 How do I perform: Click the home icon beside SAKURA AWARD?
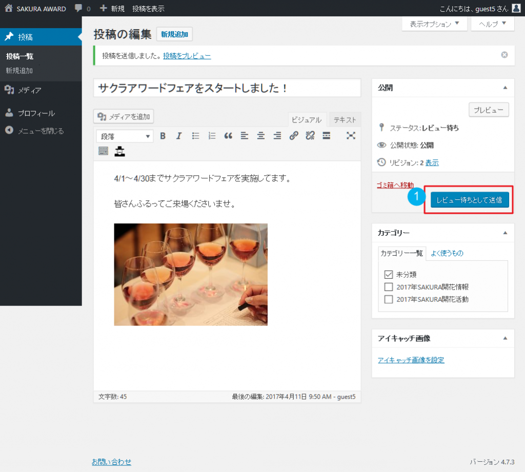9,8
